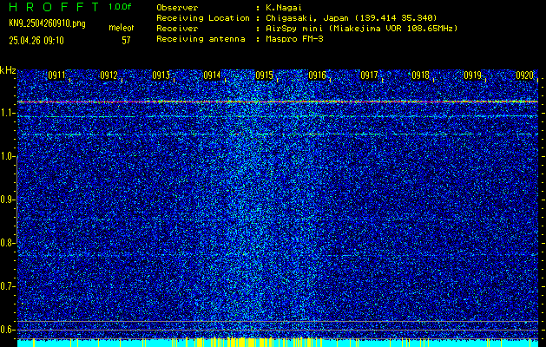Click the Maspro FM-3 antenna text
Screen dimensions: 546x347
294,39
